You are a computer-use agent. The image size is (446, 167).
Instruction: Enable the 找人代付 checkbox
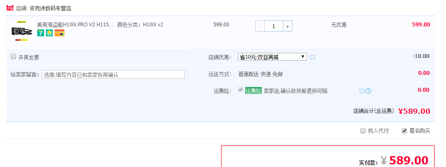pyautogui.click(x=363, y=131)
